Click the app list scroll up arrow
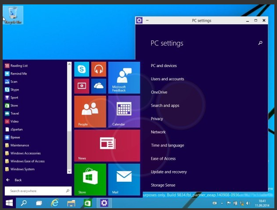The image size is (277, 210). click(x=69, y=64)
